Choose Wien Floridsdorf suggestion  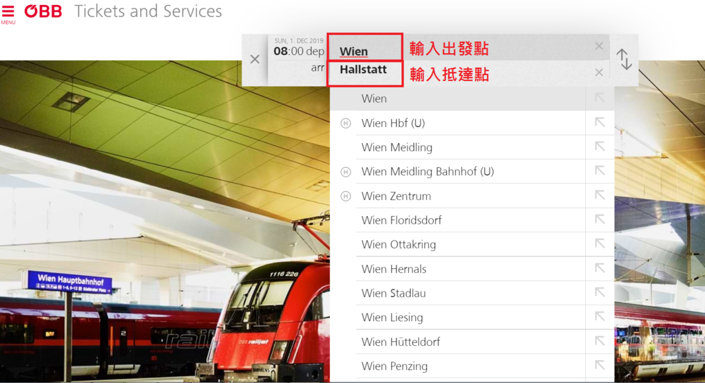471,220
